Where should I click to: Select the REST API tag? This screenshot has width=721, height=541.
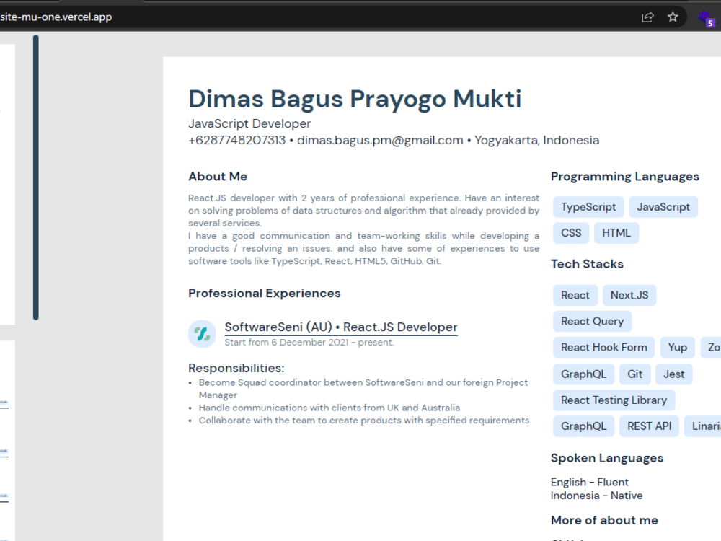pos(648,426)
